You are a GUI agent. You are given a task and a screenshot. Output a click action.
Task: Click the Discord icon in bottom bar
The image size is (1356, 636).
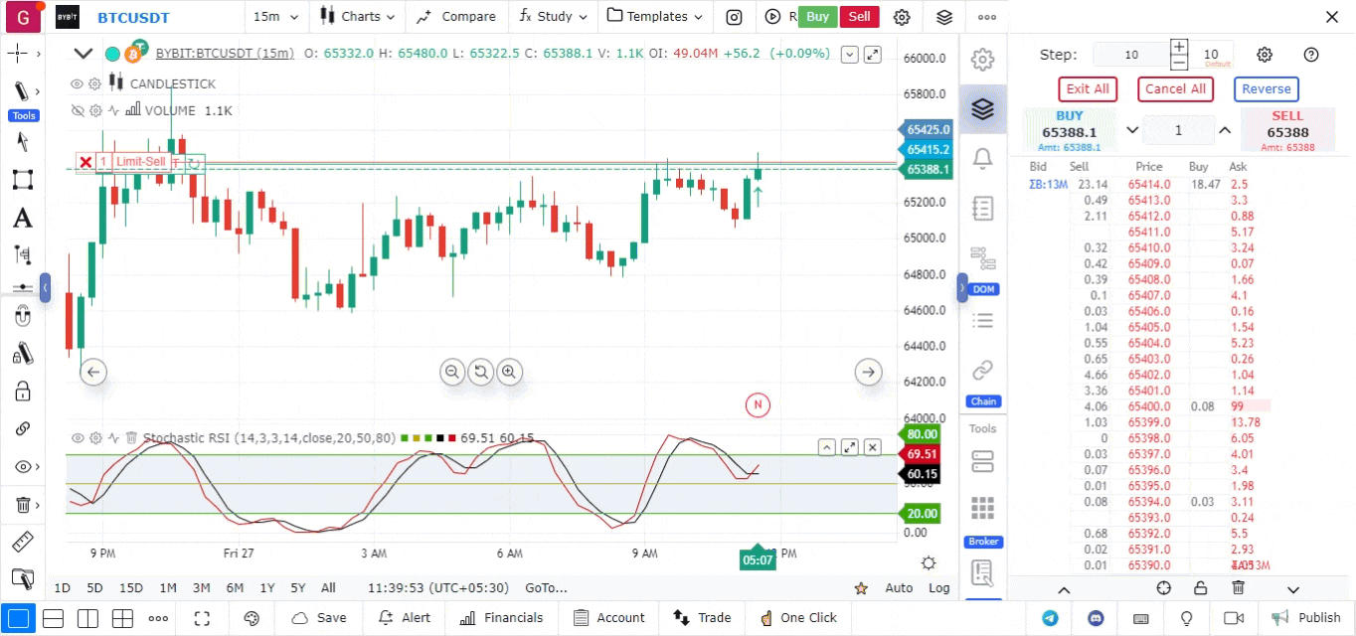coord(1095,618)
